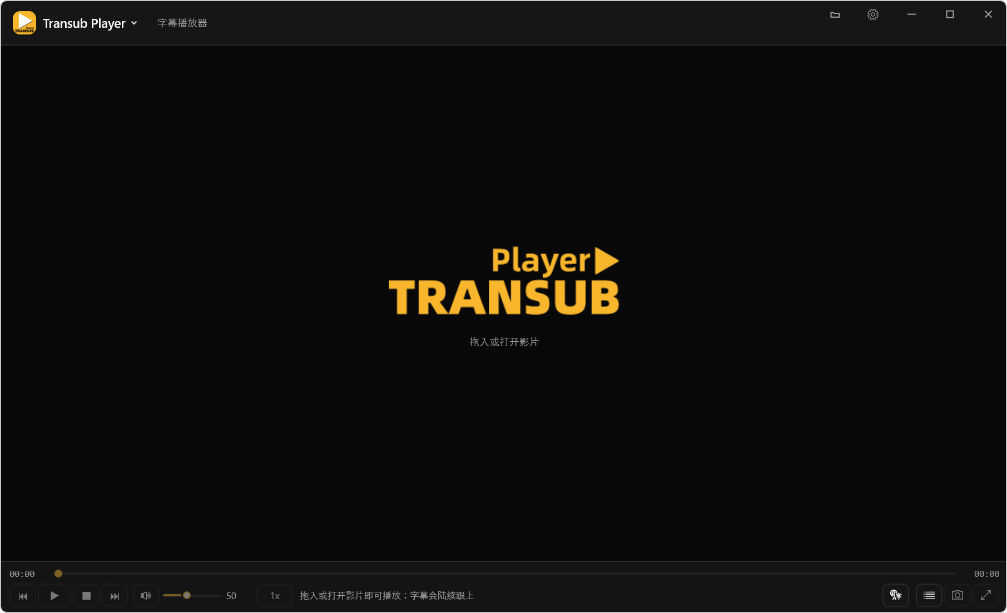Open the 1x playback speed selector
The height and width of the screenshot is (613, 1007).
275,596
